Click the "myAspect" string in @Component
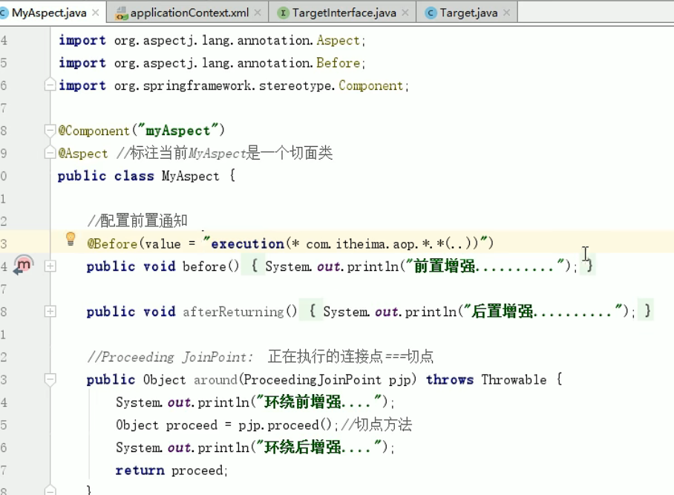674x495 pixels. (x=177, y=131)
